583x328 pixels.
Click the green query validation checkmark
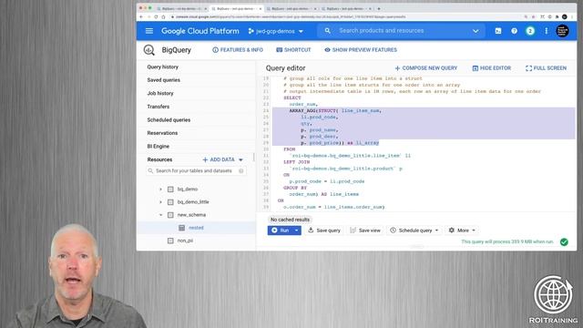[564, 241]
